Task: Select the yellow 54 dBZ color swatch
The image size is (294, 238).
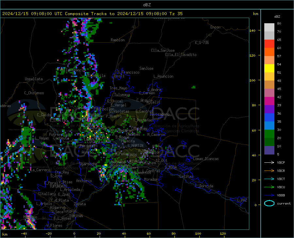Action: click(269, 68)
